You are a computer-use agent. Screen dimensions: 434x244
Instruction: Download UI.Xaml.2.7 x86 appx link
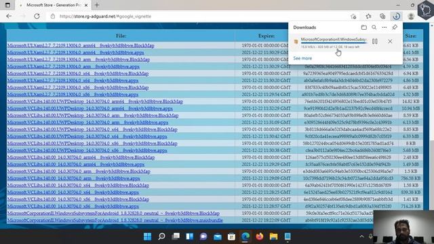click(73, 95)
